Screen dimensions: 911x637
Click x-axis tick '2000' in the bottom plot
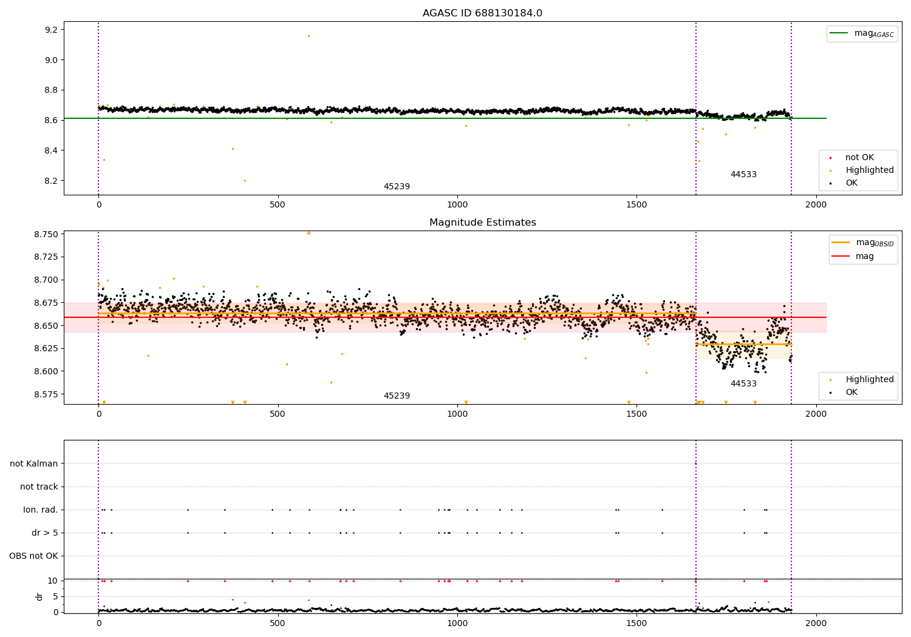point(816,622)
